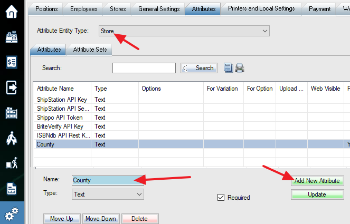Click the Search button
350x224 pixels.
199,68
